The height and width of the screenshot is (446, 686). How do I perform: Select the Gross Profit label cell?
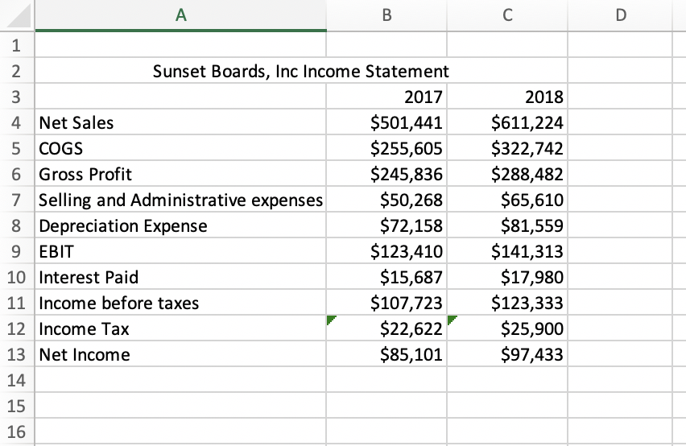180,174
